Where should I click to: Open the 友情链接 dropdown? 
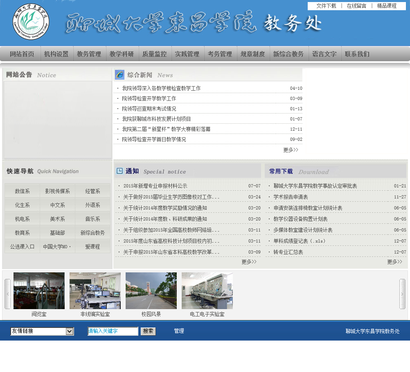(x=42, y=331)
